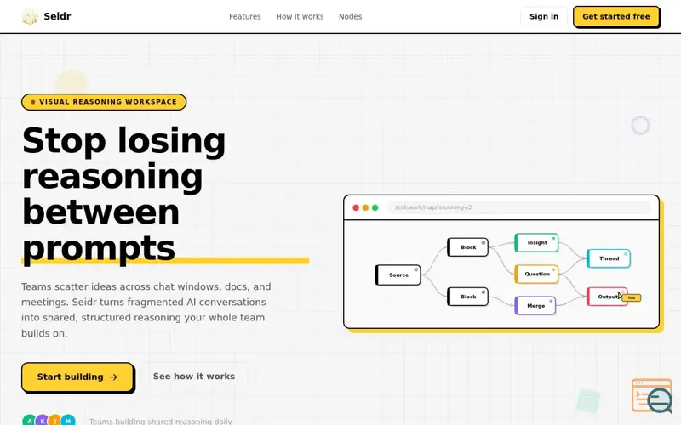Select the Thread node
This screenshot has width=681, height=425.
[x=609, y=258]
